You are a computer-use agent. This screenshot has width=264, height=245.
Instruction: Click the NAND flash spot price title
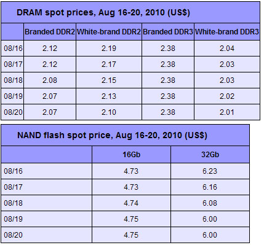click(112, 135)
